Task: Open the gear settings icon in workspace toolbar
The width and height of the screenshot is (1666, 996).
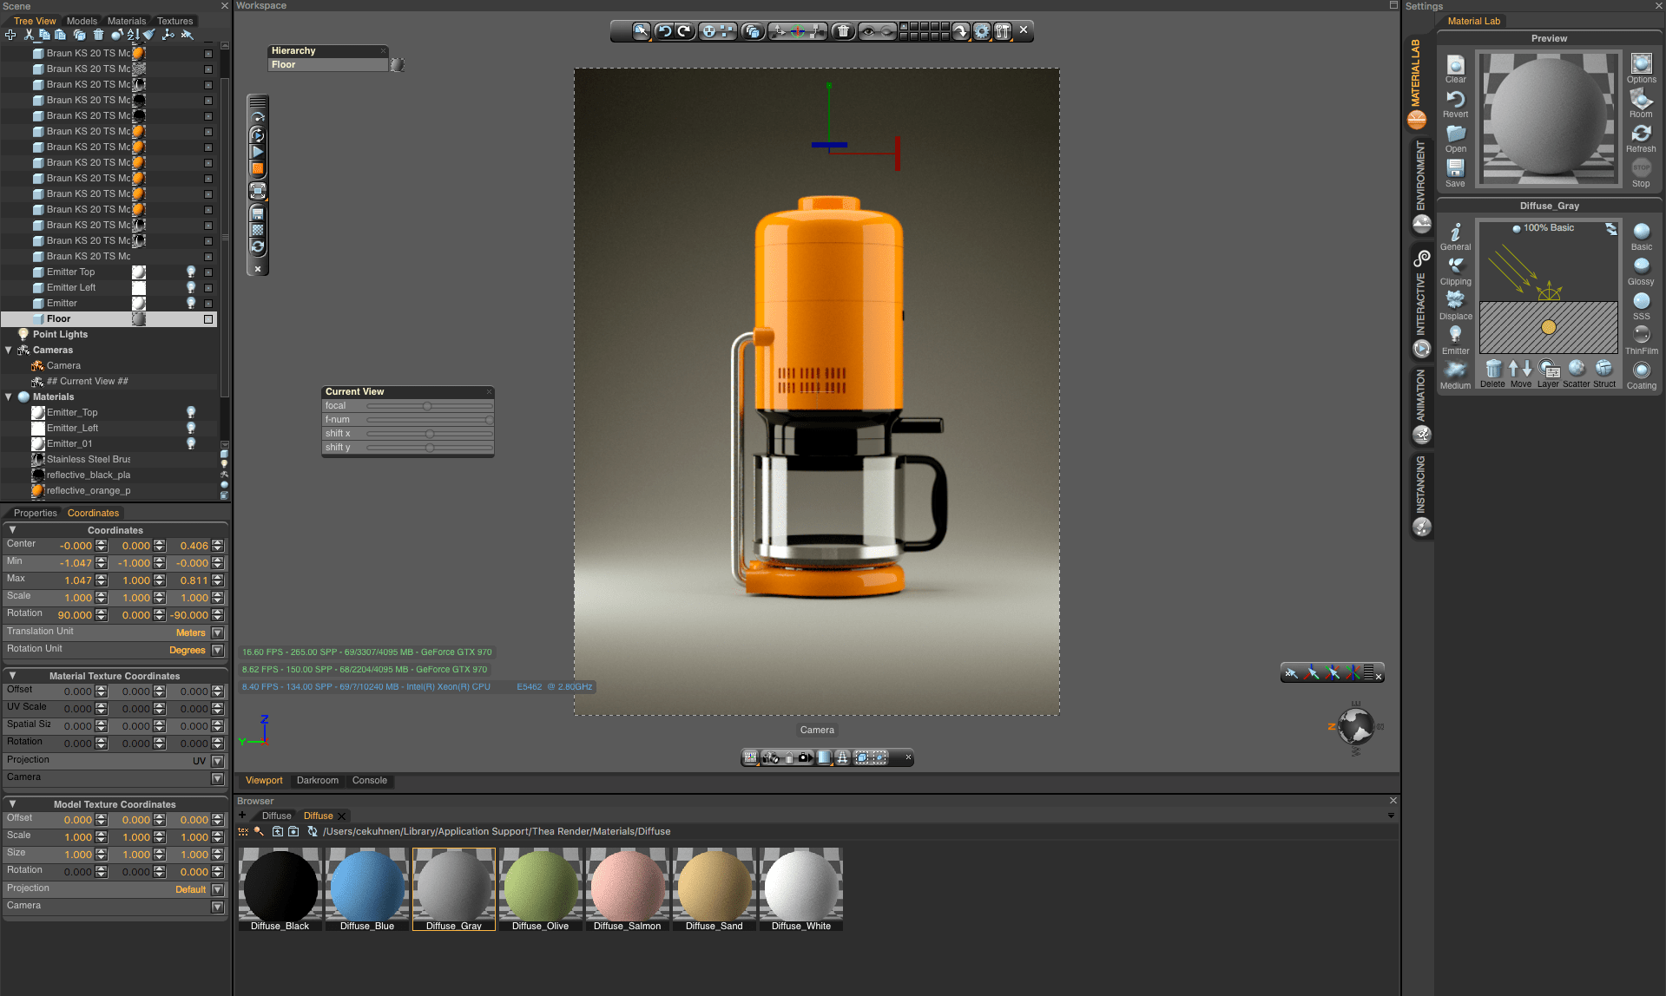Action: tap(982, 31)
